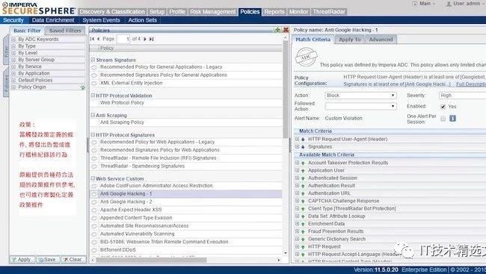Open the ThreatRadar tab
Screen dimensions: 486x274
(329, 12)
